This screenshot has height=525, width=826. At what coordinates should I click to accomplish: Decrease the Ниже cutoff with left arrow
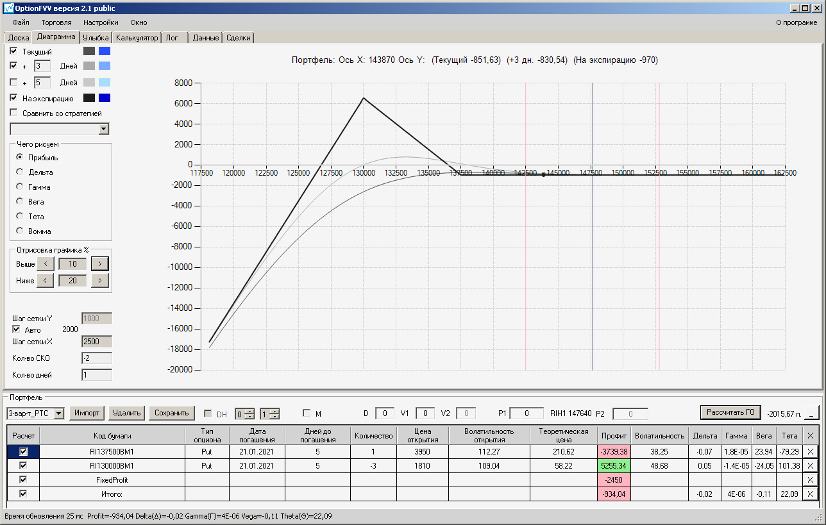pos(46,280)
